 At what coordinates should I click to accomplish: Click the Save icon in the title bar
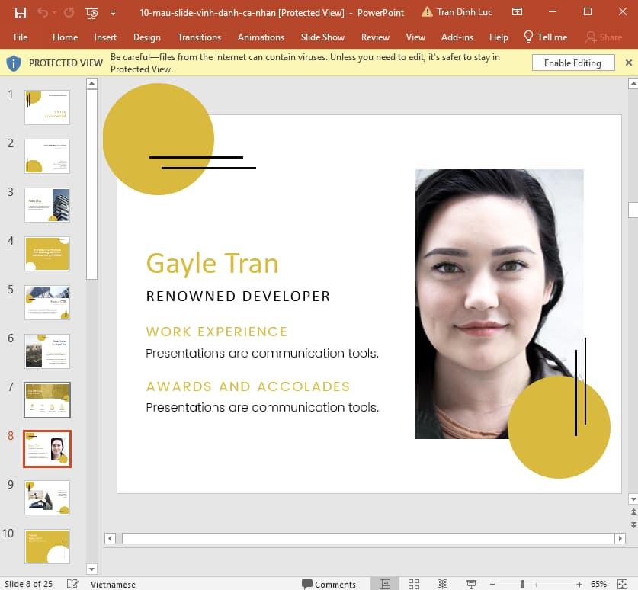[21, 12]
